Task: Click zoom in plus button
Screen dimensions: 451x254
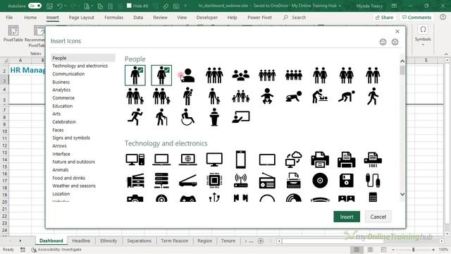Action: 433,249
